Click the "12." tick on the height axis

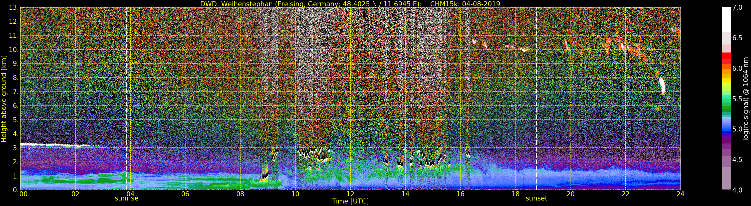point(14,21)
